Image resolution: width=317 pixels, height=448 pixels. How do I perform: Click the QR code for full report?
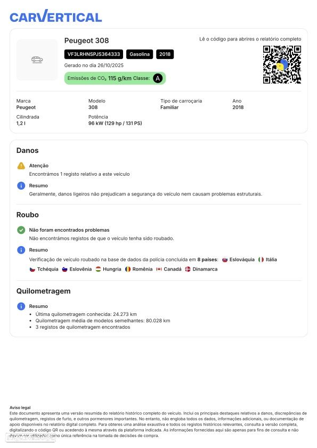coord(282,64)
